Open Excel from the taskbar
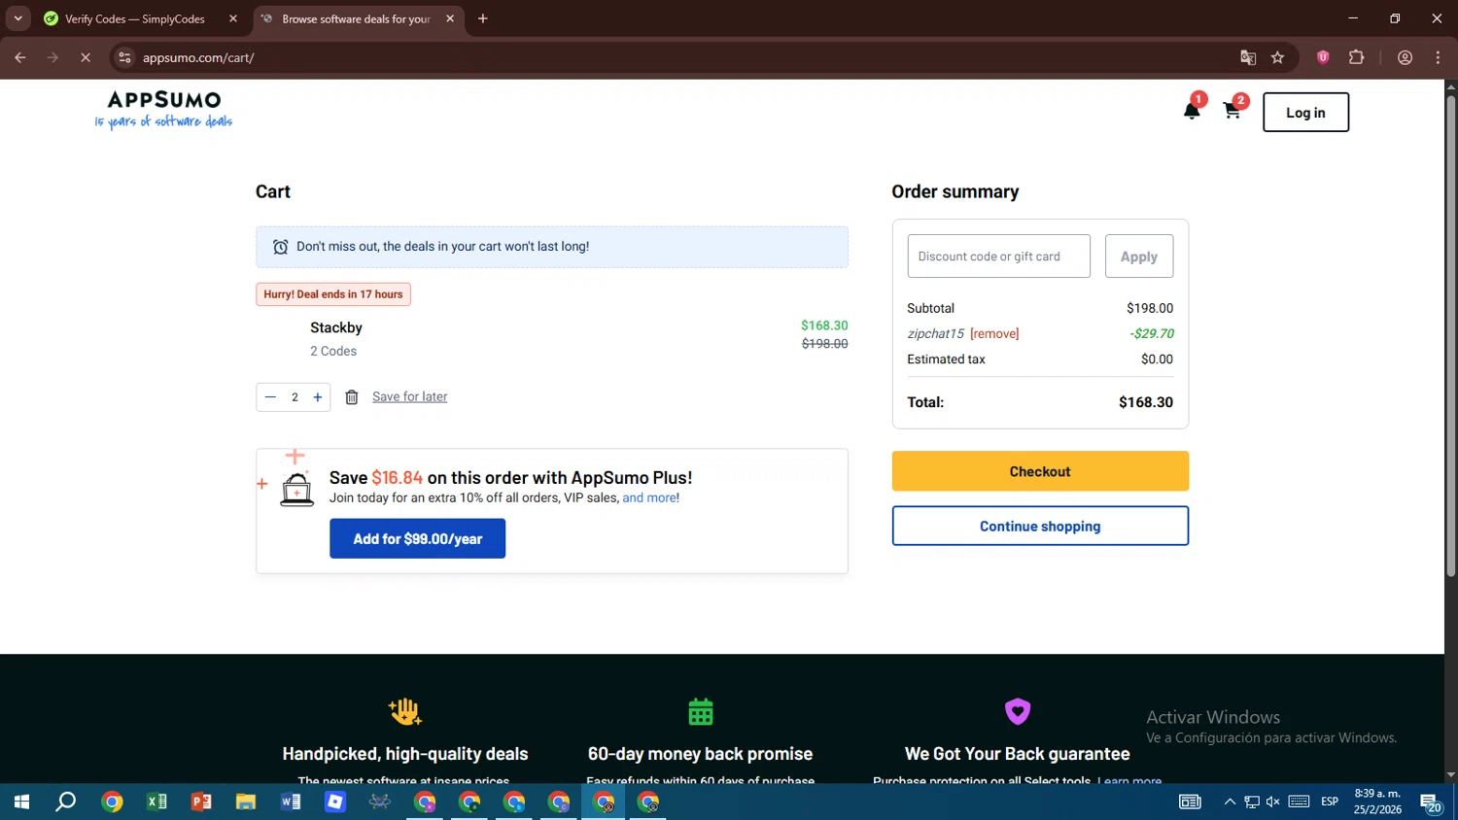 (156, 802)
